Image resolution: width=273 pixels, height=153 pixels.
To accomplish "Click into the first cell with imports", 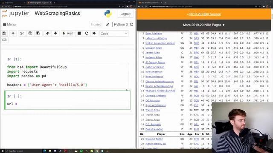I will pyautogui.click(x=68, y=76).
